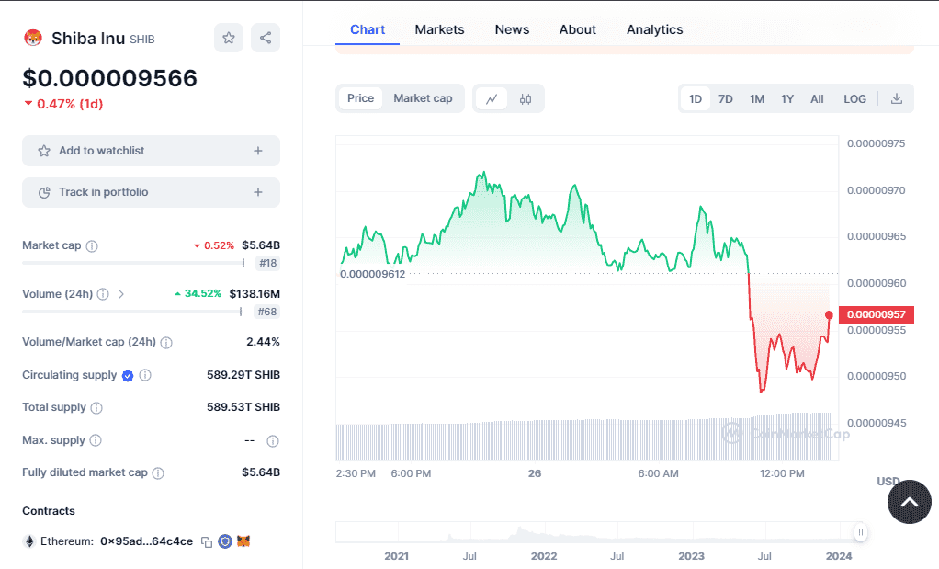The image size is (939, 569).
Task: Open the About tab
Action: point(577,29)
